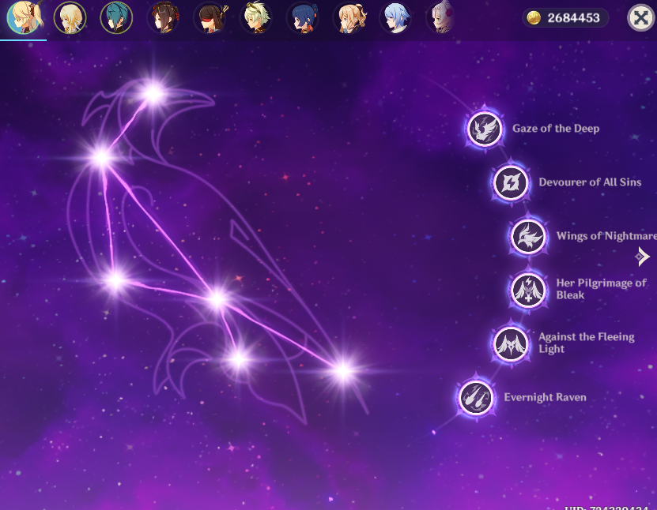Click the Devourer of All Sins label
The width and height of the screenshot is (657, 510).
point(590,182)
